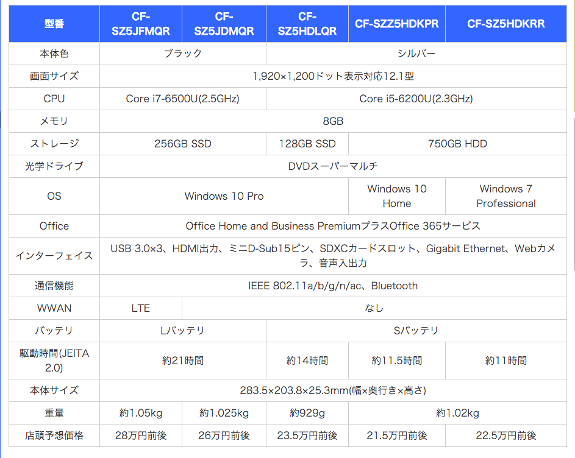Click the 750GB HDD cell
The height and width of the screenshot is (458, 575).
point(458,144)
